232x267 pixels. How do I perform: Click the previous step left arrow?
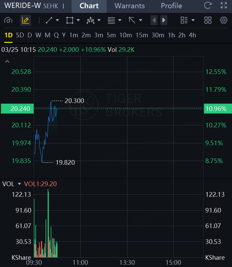coord(154,20)
